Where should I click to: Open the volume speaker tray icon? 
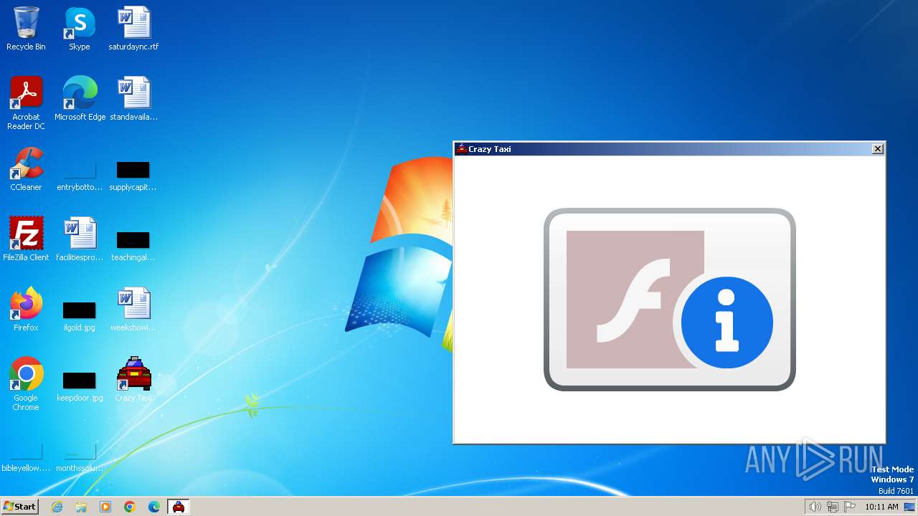click(x=815, y=507)
